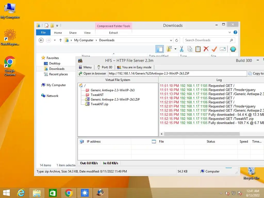Open My Computer desktop icon
The height and width of the screenshot is (198, 264).
tap(10, 10)
